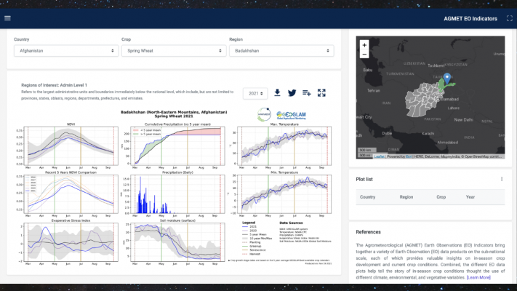Expand the plot panel to full view
517x291 pixels.
(x=322, y=93)
